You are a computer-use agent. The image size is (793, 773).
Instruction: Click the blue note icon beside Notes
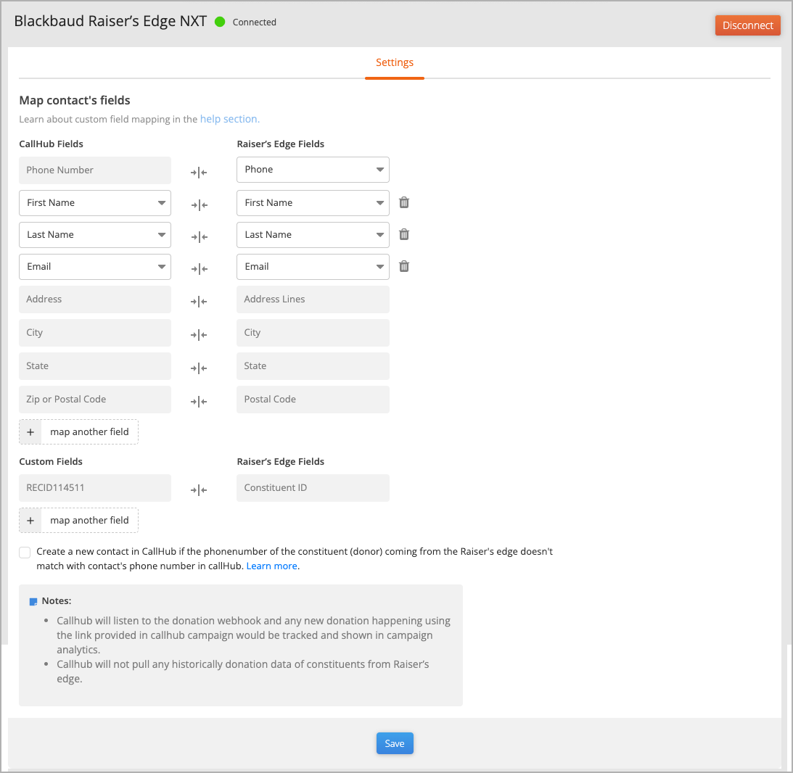click(x=33, y=602)
